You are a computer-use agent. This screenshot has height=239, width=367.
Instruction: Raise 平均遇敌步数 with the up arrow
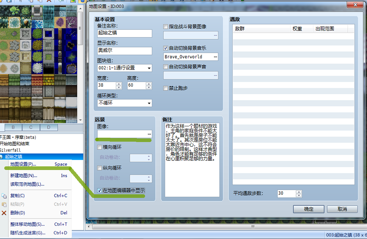[x=299, y=192]
